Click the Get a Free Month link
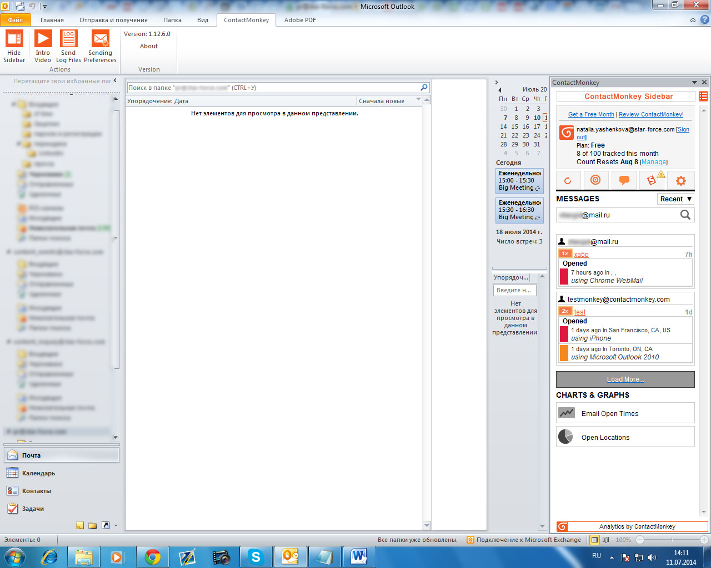The image size is (711, 568). tap(591, 114)
